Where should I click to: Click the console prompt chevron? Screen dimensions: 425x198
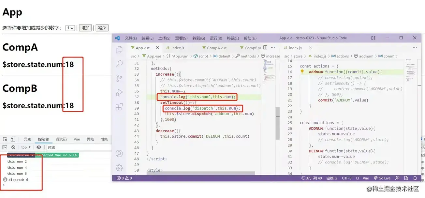4,185
